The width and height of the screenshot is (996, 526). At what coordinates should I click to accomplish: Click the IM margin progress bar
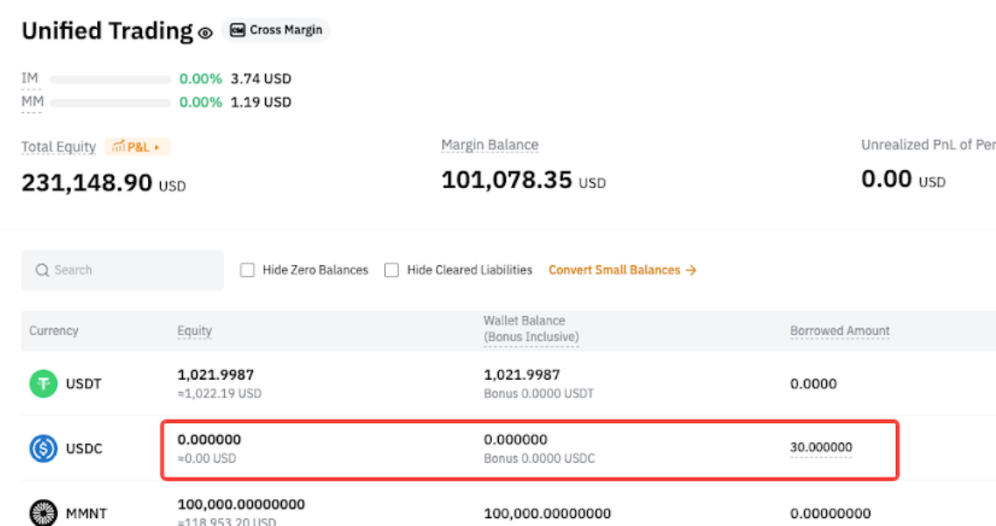tap(110, 80)
